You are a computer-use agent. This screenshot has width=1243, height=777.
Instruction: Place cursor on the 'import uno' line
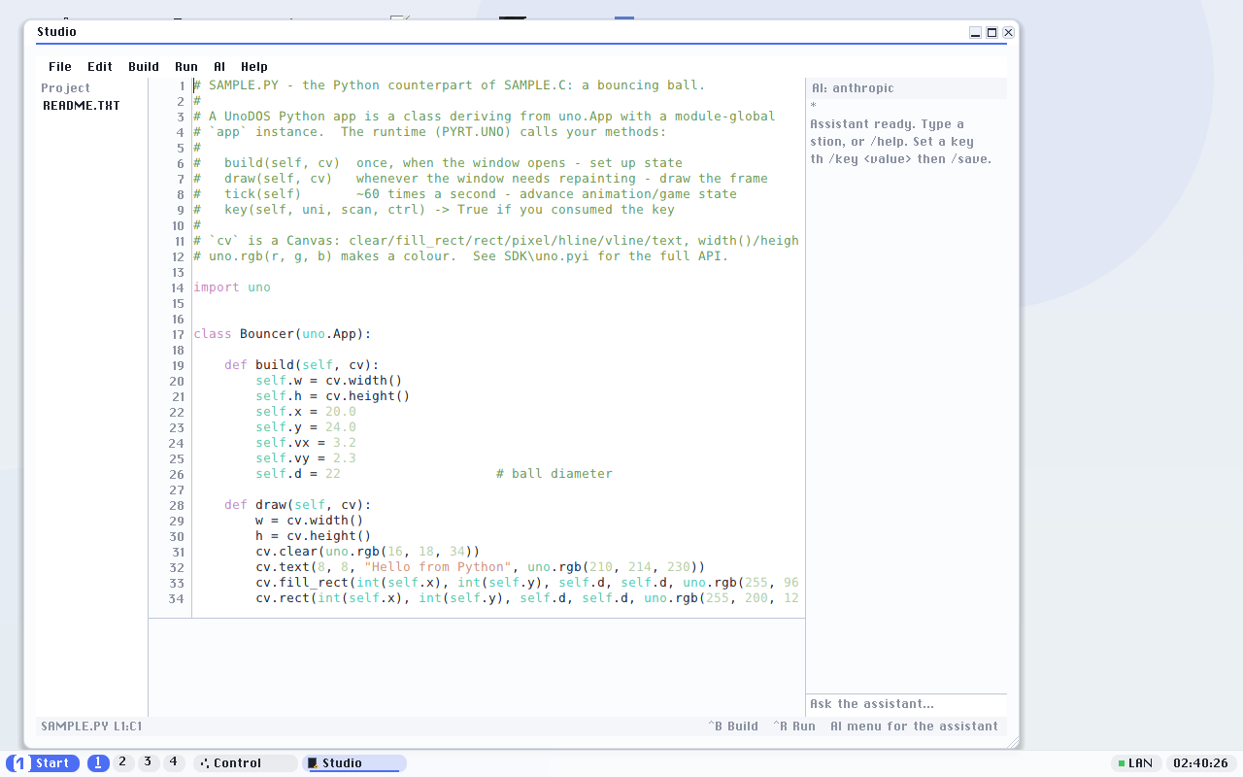[x=232, y=287]
